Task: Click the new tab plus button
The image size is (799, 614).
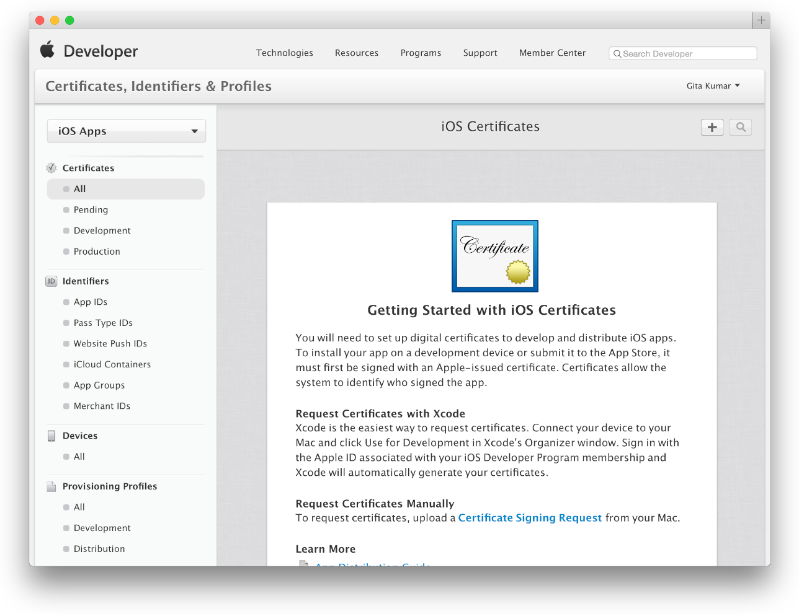Action: (761, 20)
